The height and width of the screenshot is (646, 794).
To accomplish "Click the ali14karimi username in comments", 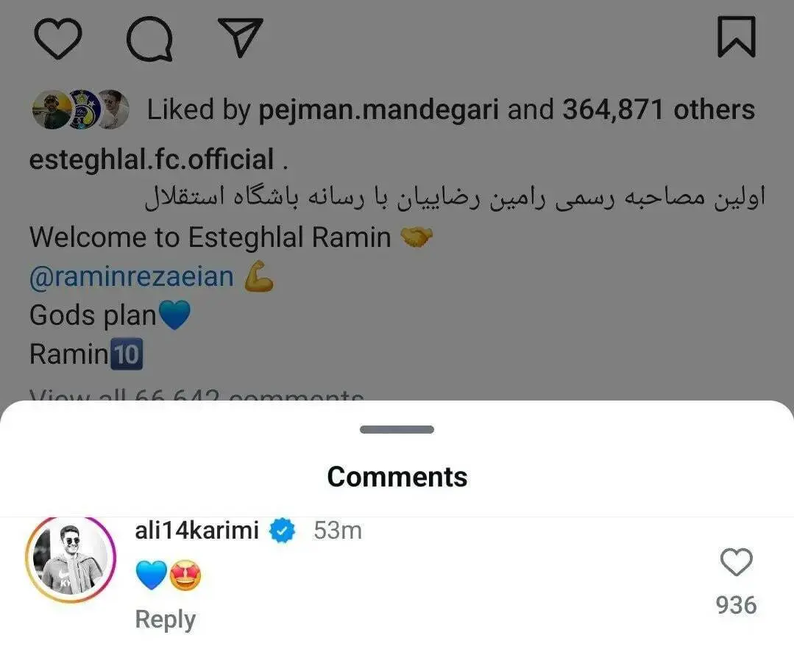I will [197, 530].
